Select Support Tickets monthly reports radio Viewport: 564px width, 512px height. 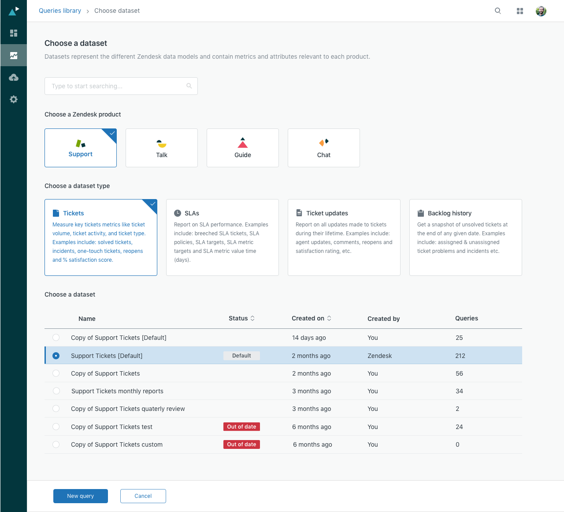(x=56, y=391)
